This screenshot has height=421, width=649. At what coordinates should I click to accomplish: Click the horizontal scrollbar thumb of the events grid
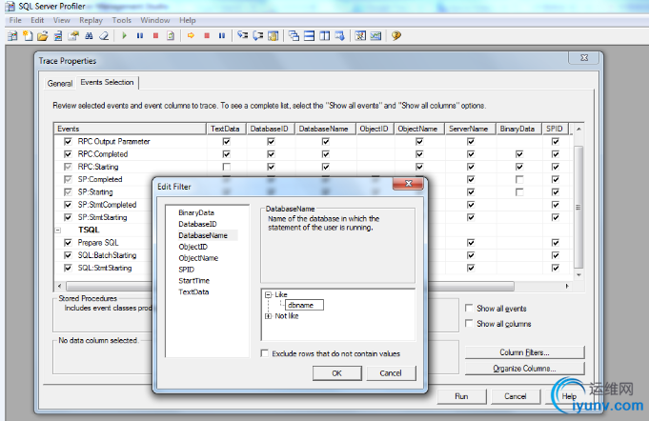(290, 286)
